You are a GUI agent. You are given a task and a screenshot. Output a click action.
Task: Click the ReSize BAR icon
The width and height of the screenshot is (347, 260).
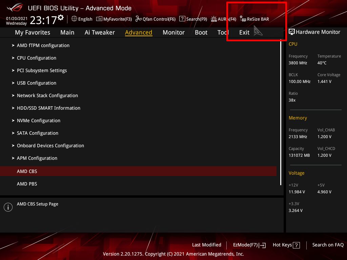pyautogui.click(x=243, y=19)
